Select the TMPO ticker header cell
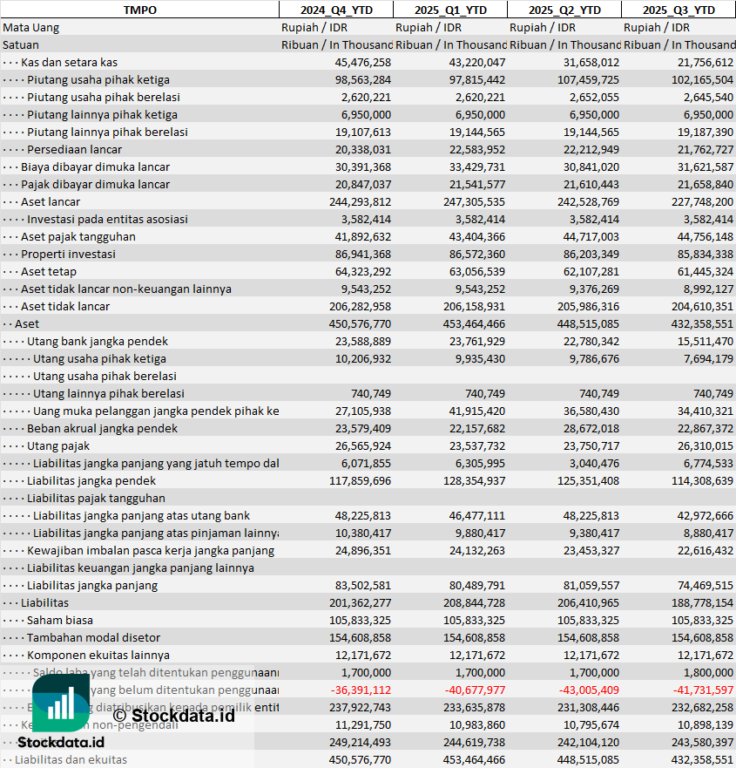736x768 pixels. pos(139,10)
